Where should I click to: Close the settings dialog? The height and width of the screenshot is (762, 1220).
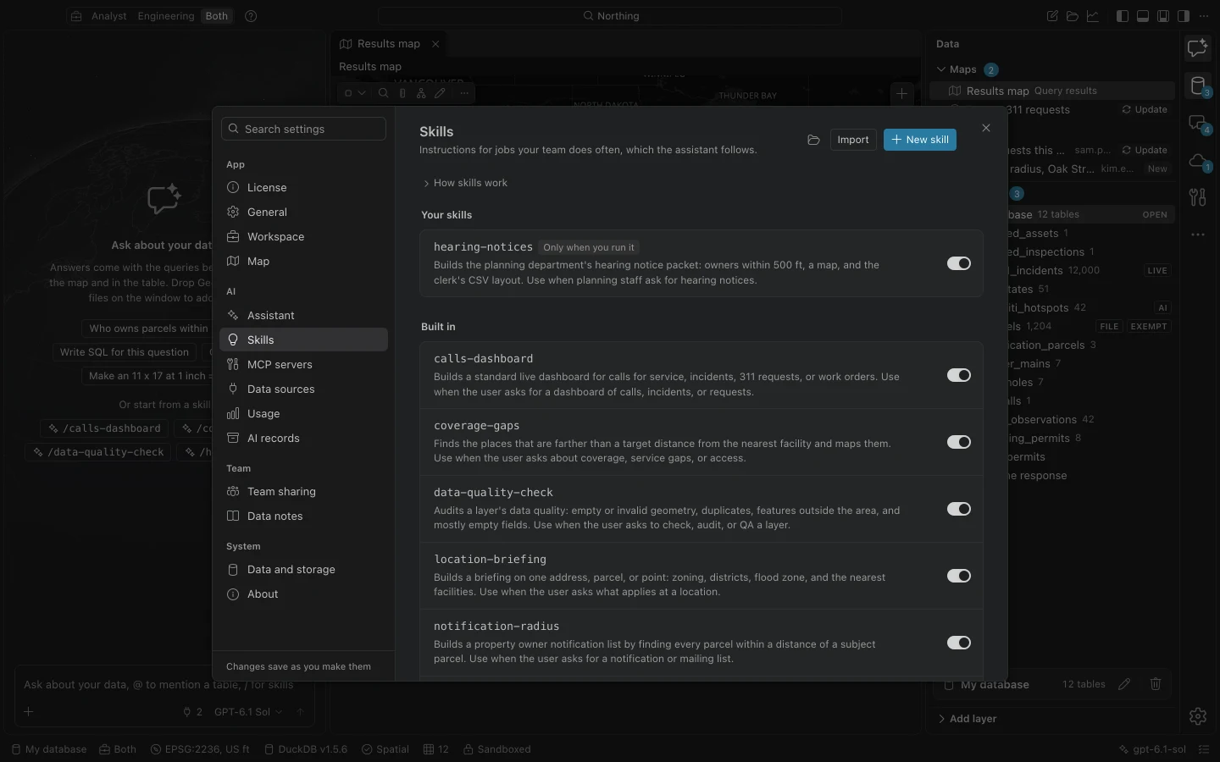(x=986, y=128)
